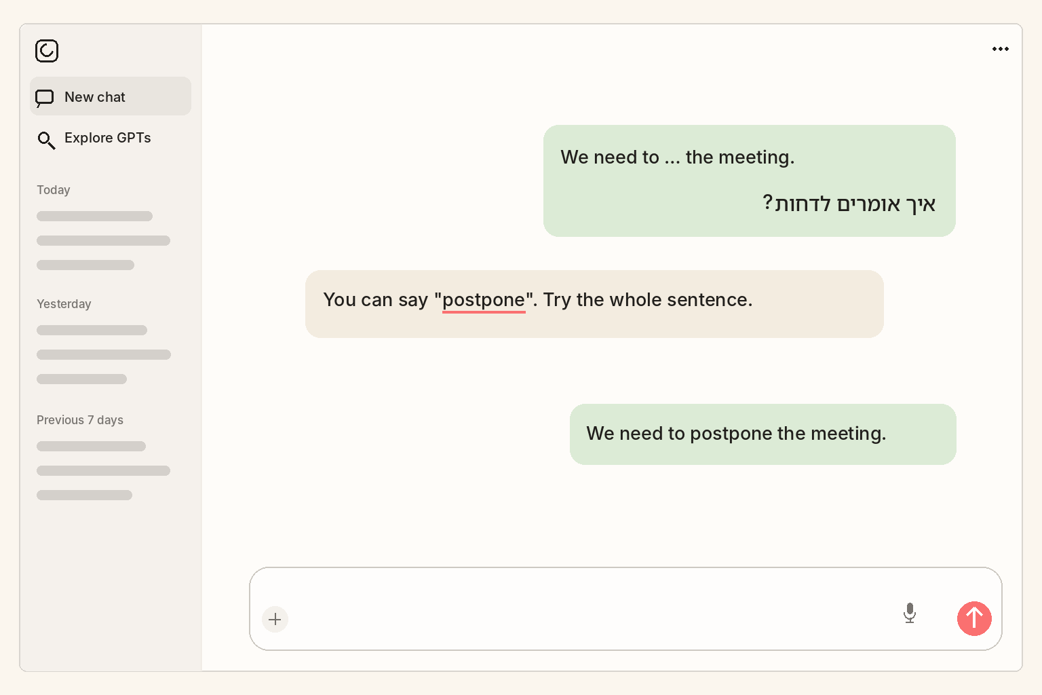Activate the microphone voice input
The image size is (1042, 695).
(x=910, y=613)
